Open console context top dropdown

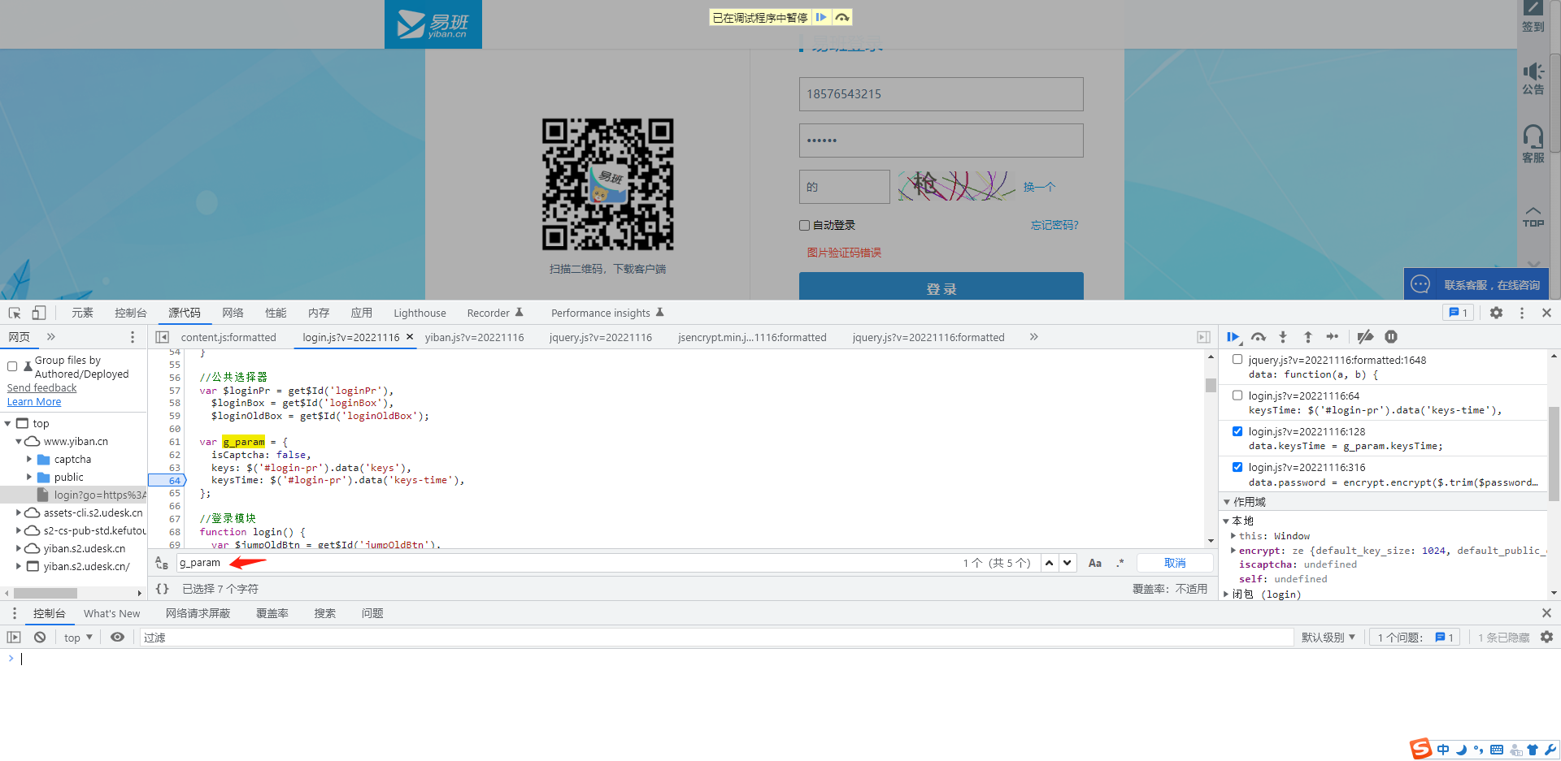78,638
